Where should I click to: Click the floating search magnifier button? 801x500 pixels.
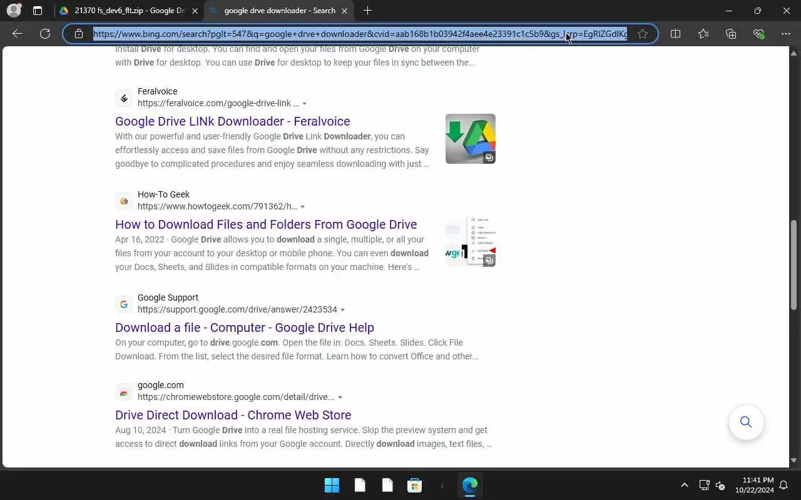click(x=746, y=422)
